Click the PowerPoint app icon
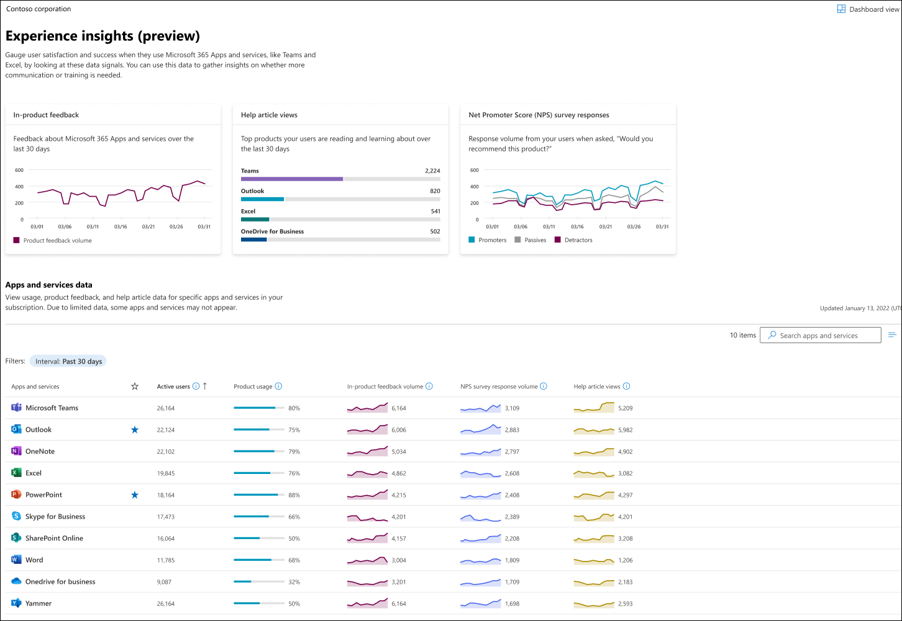 pyautogui.click(x=16, y=494)
